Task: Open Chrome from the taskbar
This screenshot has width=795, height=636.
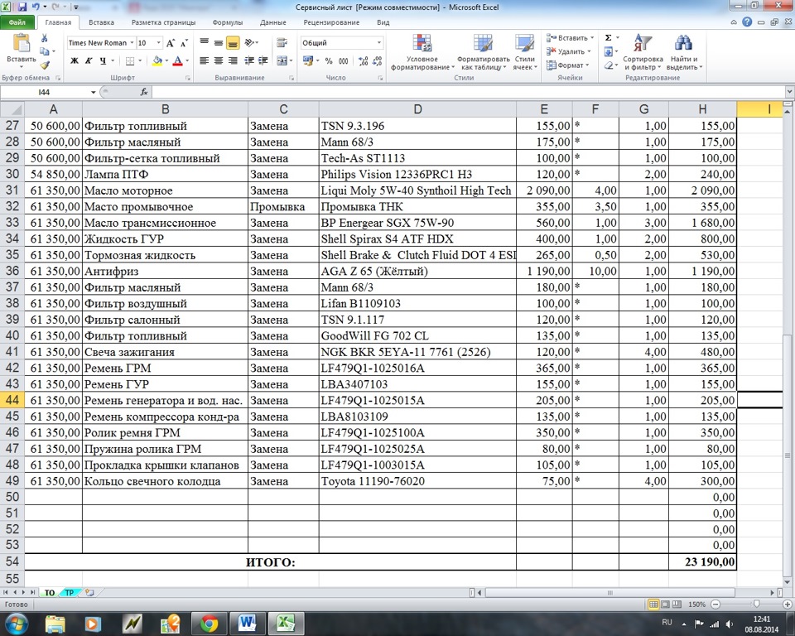Action: click(x=209, y=624)
